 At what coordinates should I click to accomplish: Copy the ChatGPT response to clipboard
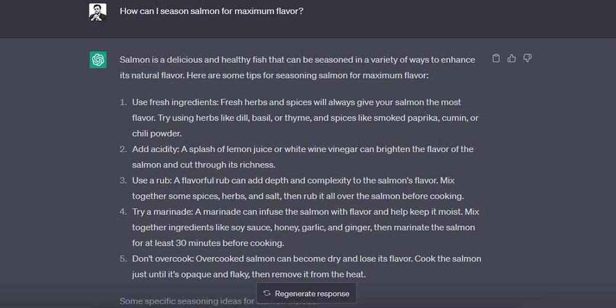point(496,59)
